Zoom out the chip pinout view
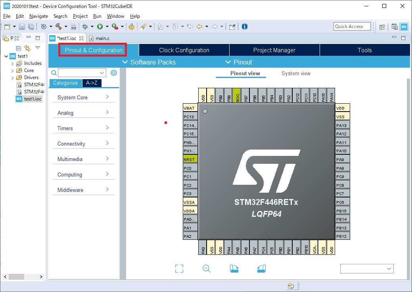 (x=206, y=269)
